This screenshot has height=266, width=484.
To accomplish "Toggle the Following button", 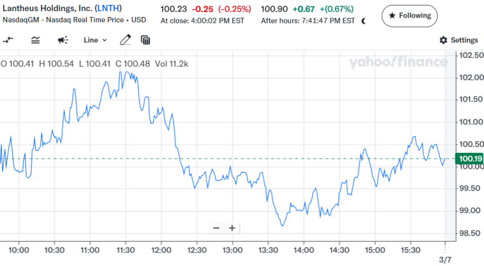I will pos(410,15).
